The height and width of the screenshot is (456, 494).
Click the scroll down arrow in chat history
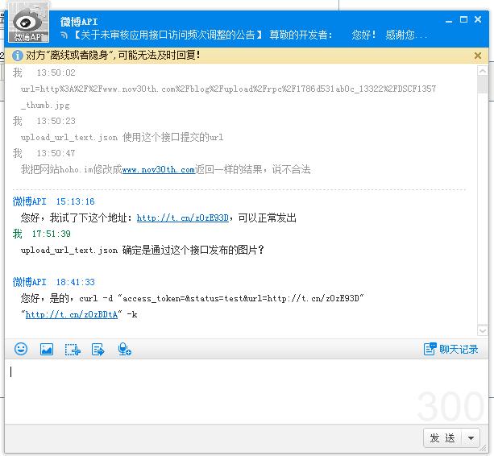tap(483, 330)
